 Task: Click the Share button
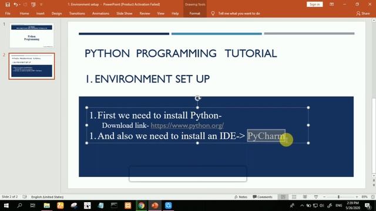[x=363, y=13]
